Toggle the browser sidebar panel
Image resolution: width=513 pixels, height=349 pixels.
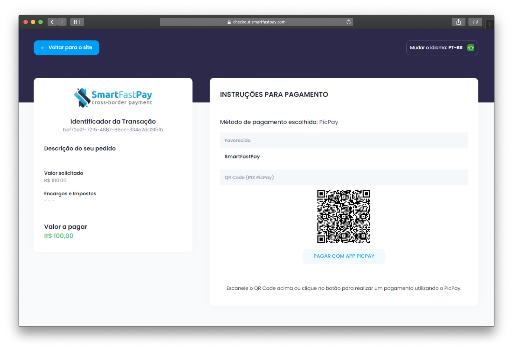[77, 22]
